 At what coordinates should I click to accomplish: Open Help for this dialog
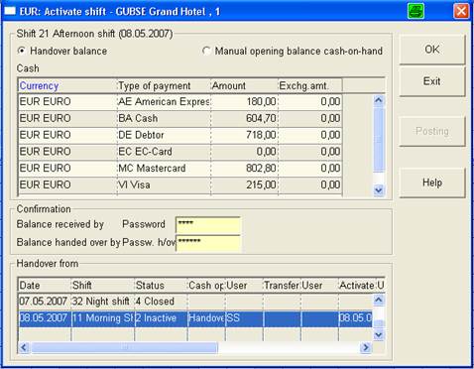[x=432, y=183]
